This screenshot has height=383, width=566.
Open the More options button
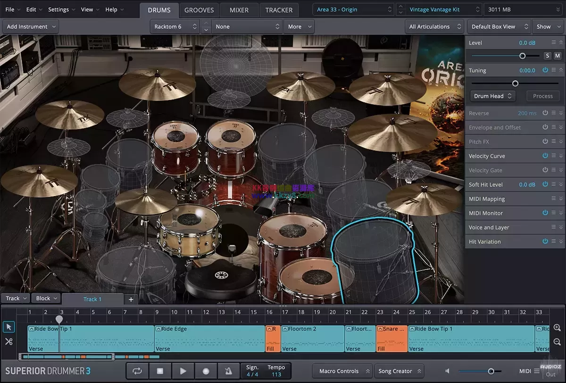click(x=300, y=27)
